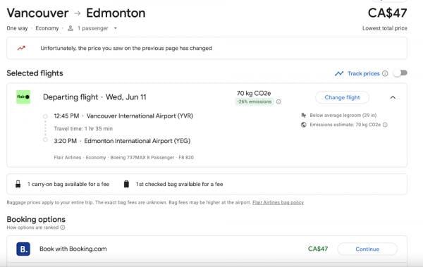Click the Booking.com logo icon
This screenshot has width=423, height=267.
23,249
